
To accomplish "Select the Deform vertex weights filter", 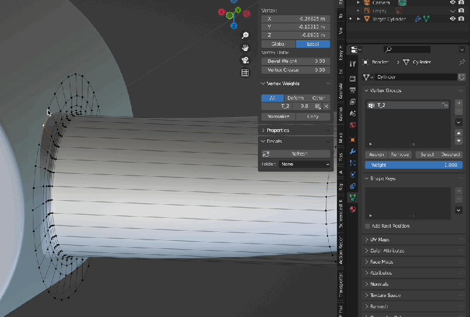I will [x=296, y=98].
